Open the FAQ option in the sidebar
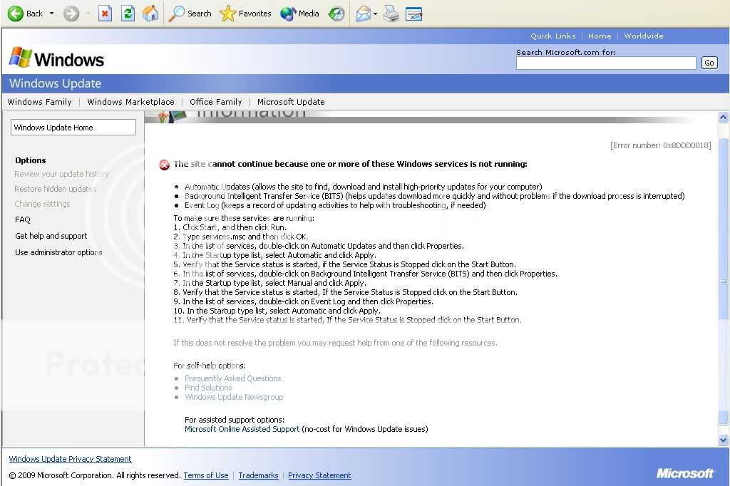The image size is (730, 486). tap(22, 219)
